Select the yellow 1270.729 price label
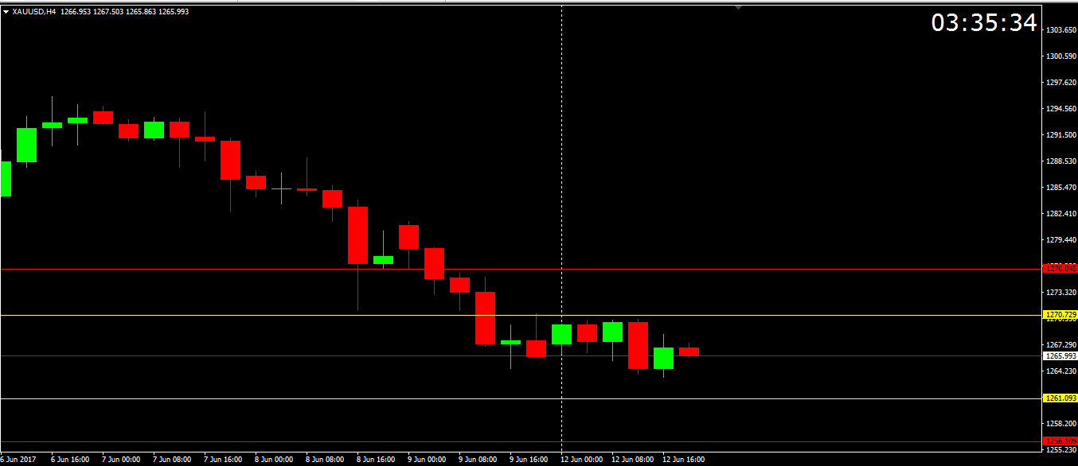This screenshot has height=466, width=1078. coord(1060,316)
